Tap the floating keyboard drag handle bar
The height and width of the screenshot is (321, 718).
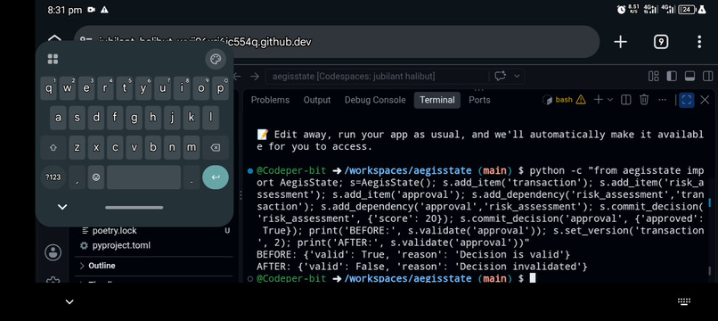(135, 208)
